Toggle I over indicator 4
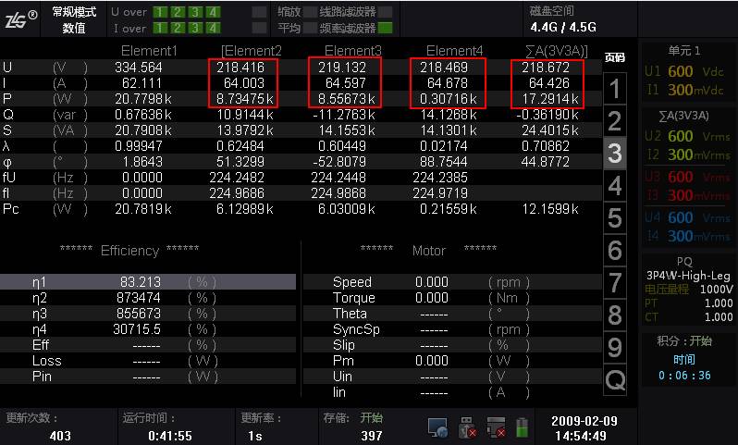 tap(214, 28)
